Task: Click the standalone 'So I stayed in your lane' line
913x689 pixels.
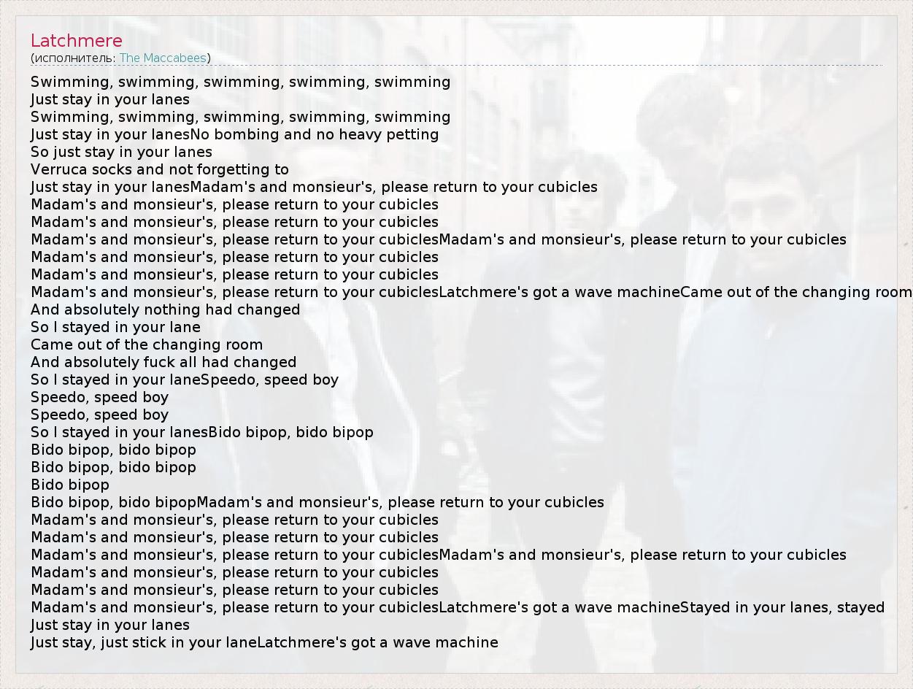Action: point(115,327)
